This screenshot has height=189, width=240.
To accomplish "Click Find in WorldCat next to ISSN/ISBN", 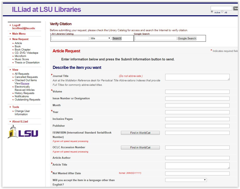I will [140, 133].
